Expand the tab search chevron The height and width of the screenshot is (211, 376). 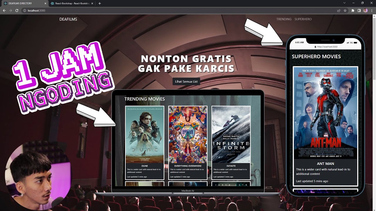pos(345,3)
